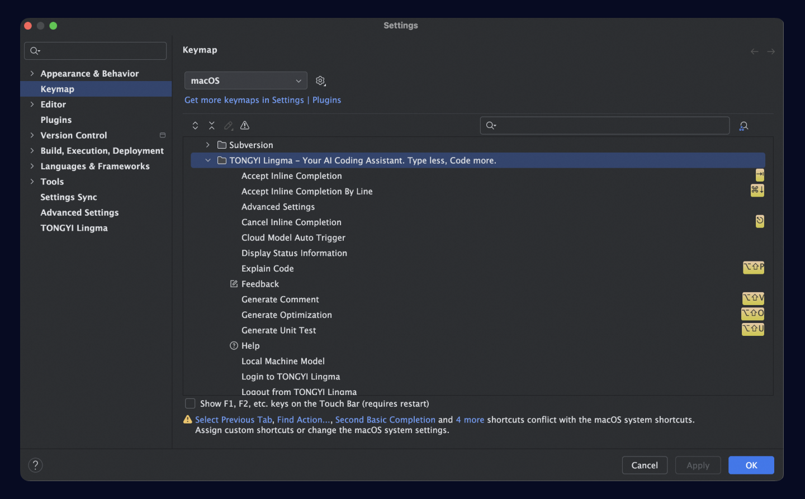Click the Expand All toolbar icon

195,126
